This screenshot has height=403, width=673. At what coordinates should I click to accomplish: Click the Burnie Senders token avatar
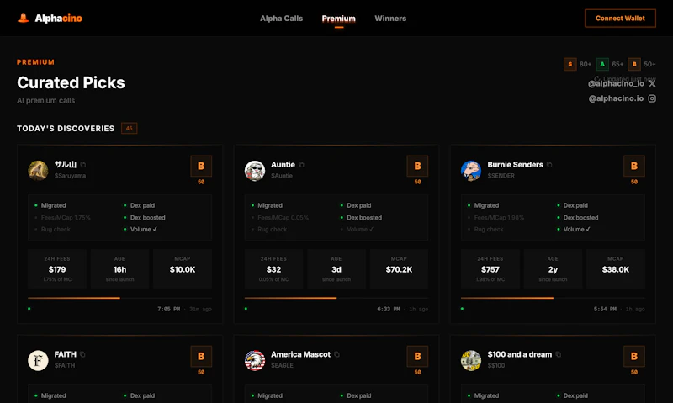(471, 171)
